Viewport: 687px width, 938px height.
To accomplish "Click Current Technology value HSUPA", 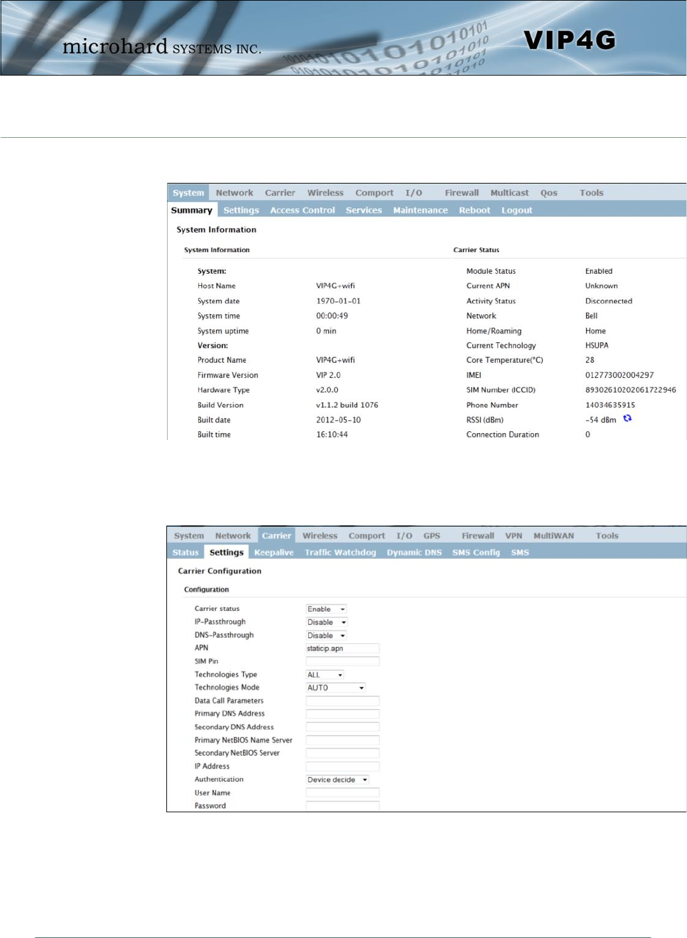I will click(596, 345).
